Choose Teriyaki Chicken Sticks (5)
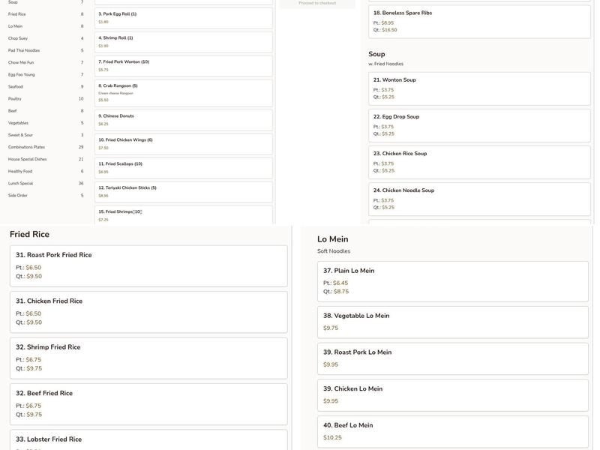600x450 pixels. 183,191
